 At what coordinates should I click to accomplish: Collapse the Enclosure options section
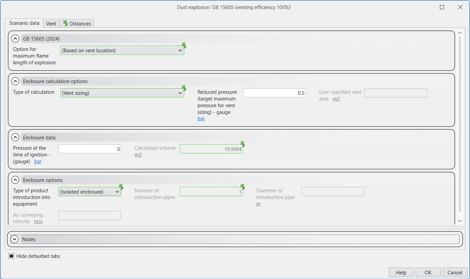tap(15, 180)
